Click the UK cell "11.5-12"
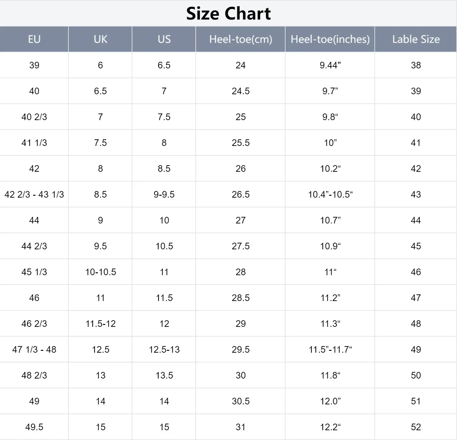Image resolution: width=457 pixels, height=440 pixels. (x=101, y=324)
